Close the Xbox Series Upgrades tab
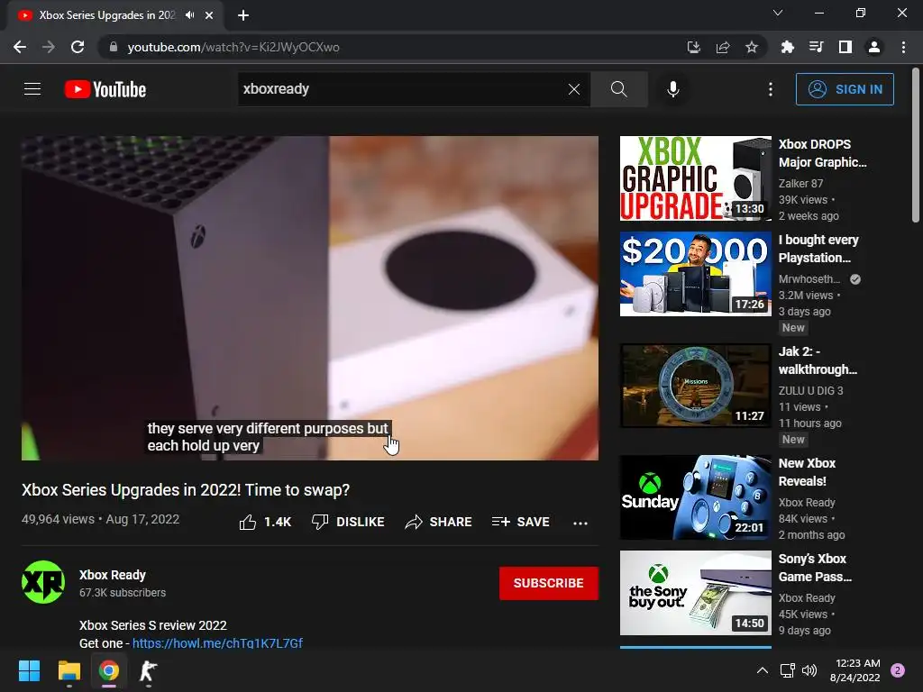This screenshot has width=923, height=692. click(209, 15)
